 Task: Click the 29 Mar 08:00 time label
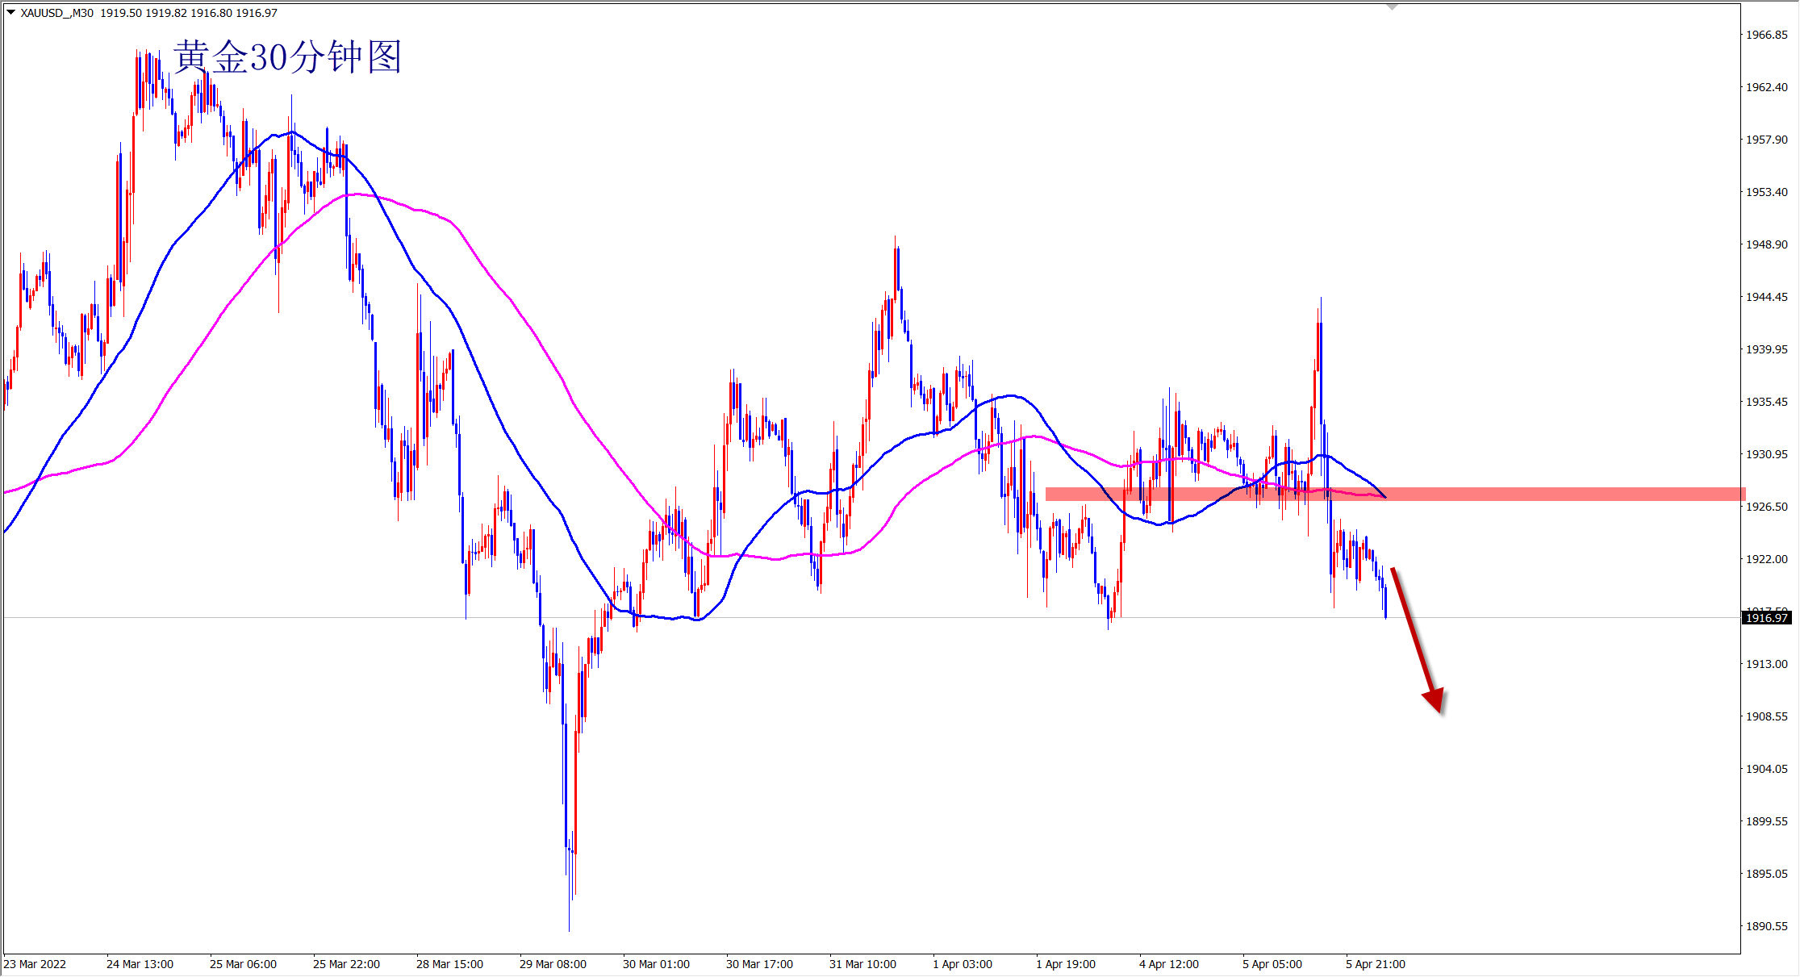click(x=553, y=964)
